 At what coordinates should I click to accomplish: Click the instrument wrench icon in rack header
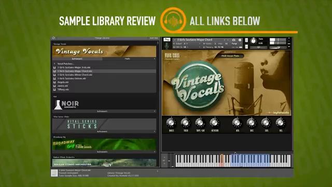[x=167, y=39]
